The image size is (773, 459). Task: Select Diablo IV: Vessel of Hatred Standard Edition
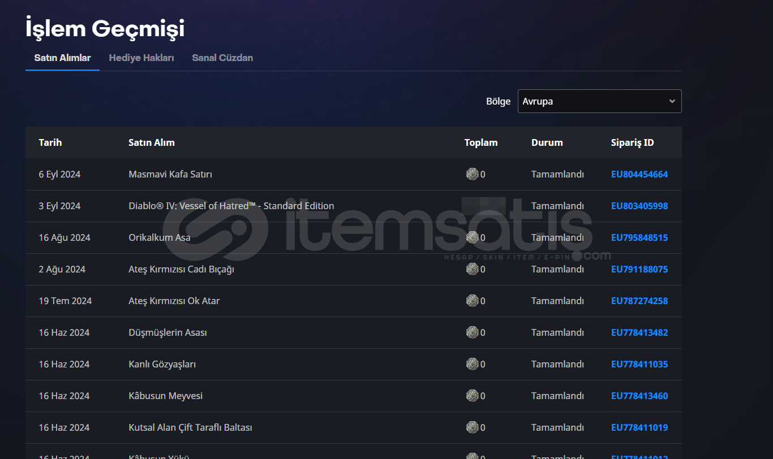[x=231, y=206]
